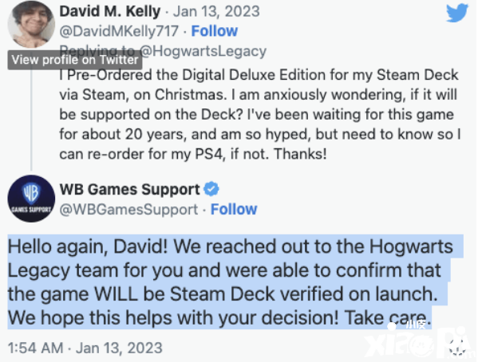
Task: Click the blue verified checkmark badge
Action: click(211, 189)
